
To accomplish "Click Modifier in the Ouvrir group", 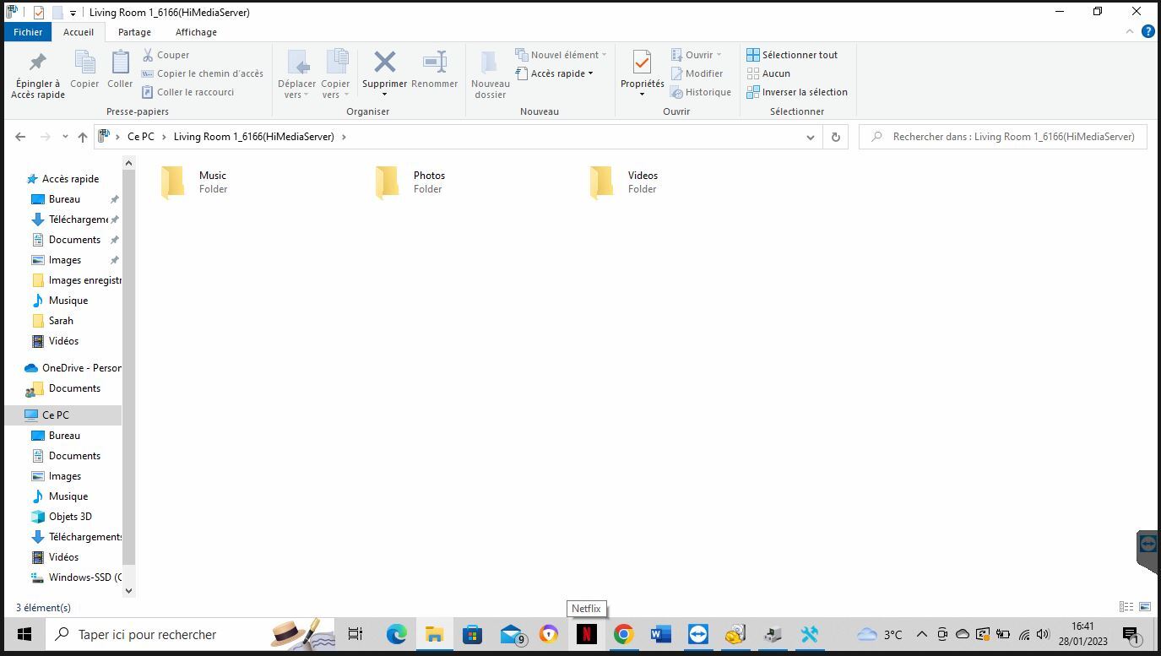I will 697,73.
